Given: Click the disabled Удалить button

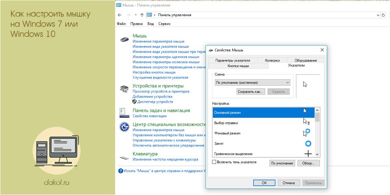Looking at the screenshot, I should pyautogui.click(x=279, y=91).
